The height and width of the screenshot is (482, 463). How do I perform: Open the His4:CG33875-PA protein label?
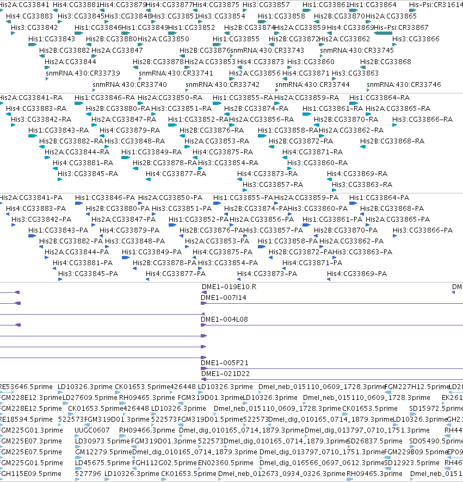tap(223, 252)
